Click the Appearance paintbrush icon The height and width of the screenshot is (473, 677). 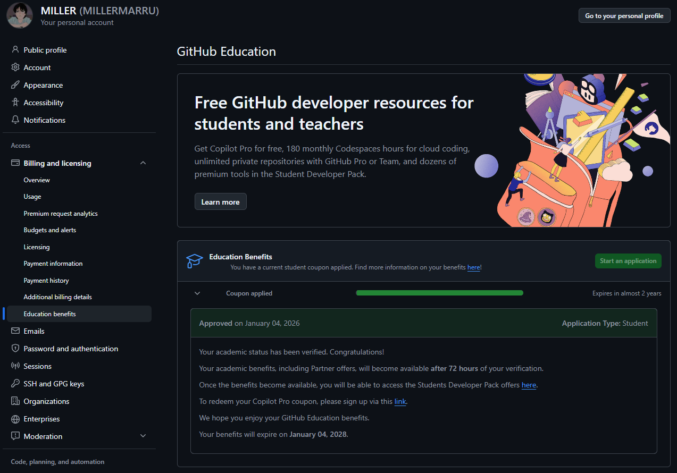15,85
